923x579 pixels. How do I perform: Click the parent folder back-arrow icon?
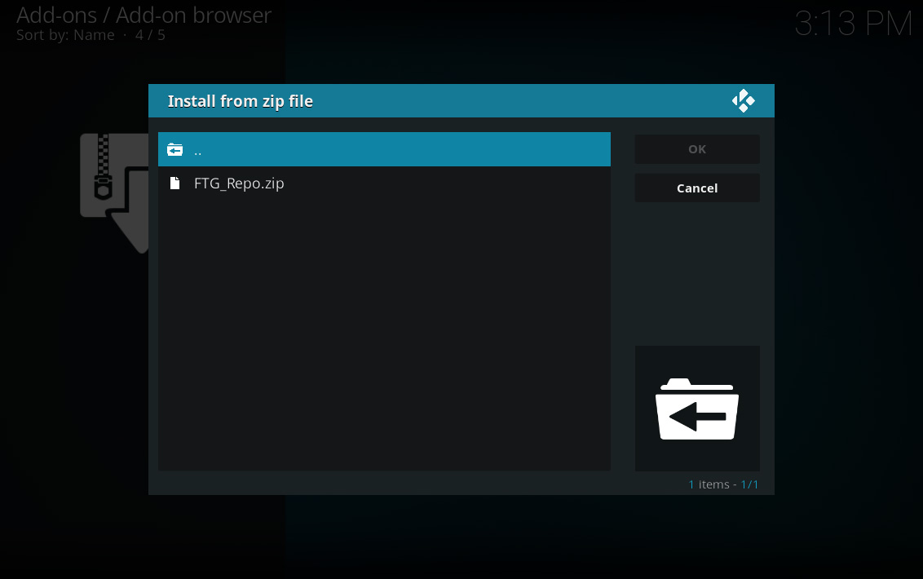pyautogui.click(x=174, y=149)
